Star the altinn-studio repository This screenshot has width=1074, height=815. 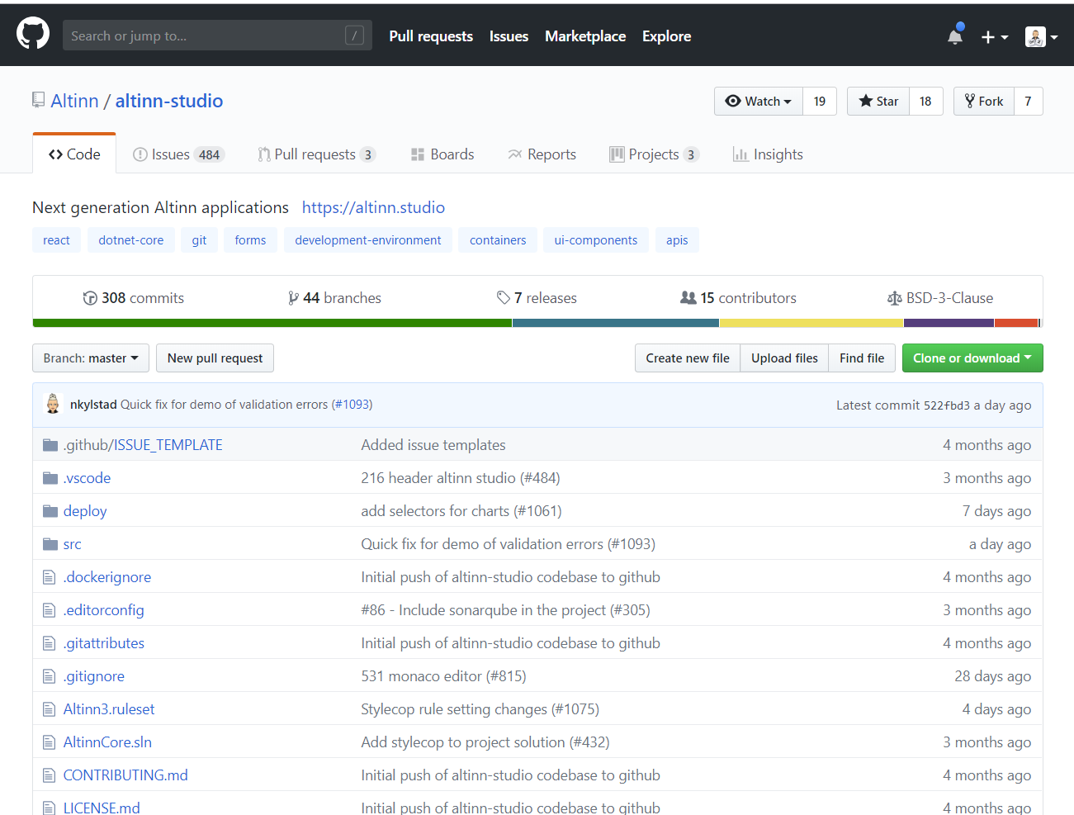[878, 101]
